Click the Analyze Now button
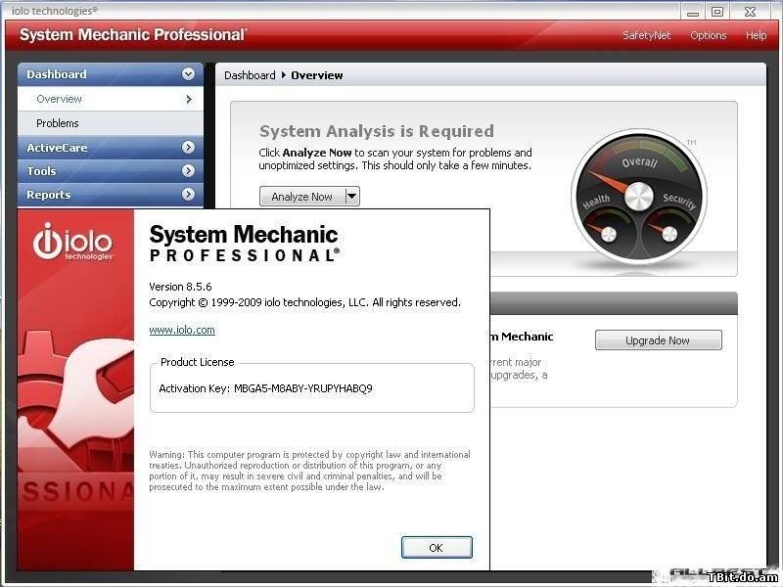 (302, 197)
